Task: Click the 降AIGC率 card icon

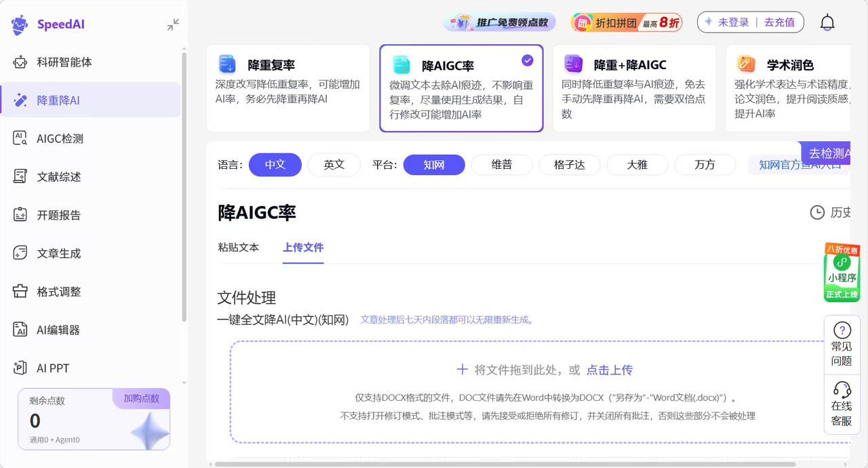Action: click(x=401, y=64)
